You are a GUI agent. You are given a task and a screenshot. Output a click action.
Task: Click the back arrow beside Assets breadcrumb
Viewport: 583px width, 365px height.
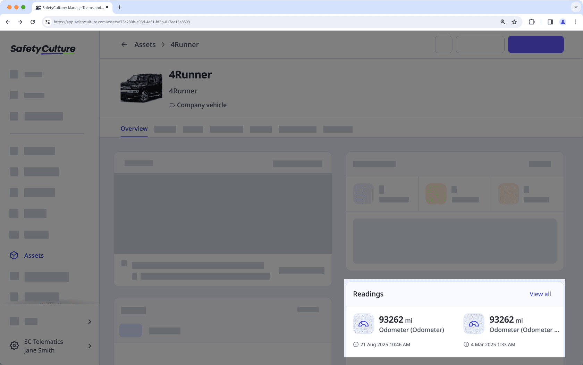(x=124, y=44)
